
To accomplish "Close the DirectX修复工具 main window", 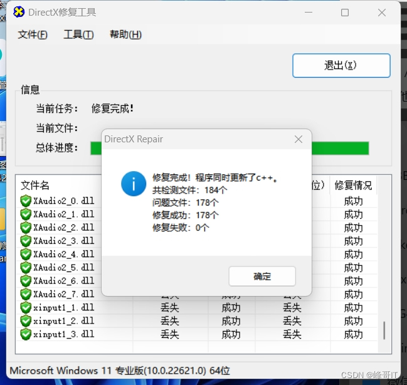I will pos(382,12).
